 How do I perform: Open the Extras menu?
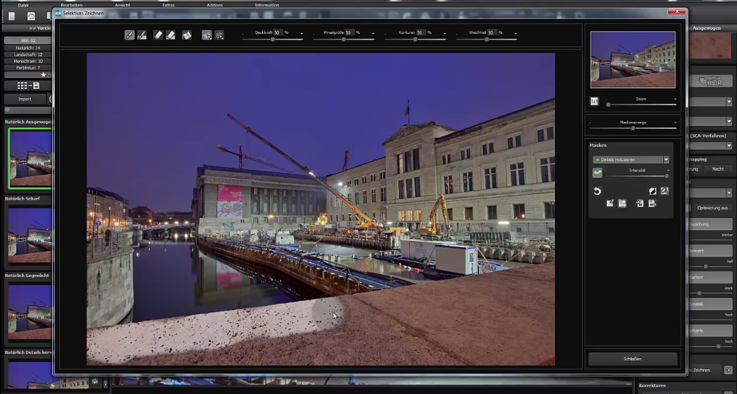point(168,5)
